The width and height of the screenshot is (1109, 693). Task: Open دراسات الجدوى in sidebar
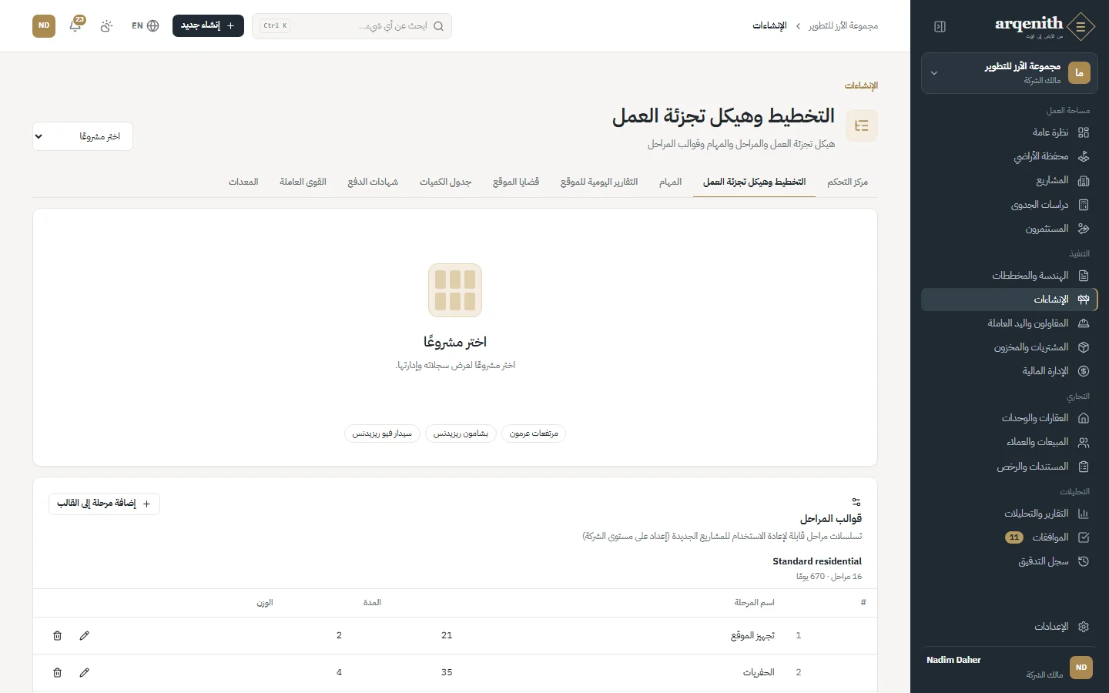[x=1009, y=205]
